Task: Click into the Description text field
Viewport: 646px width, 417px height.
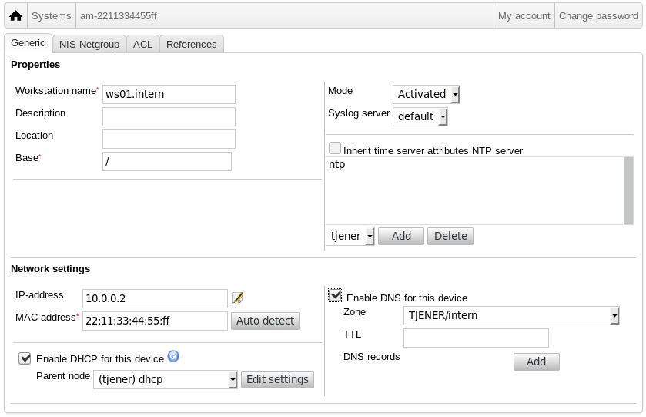Action: coord(169,116)
